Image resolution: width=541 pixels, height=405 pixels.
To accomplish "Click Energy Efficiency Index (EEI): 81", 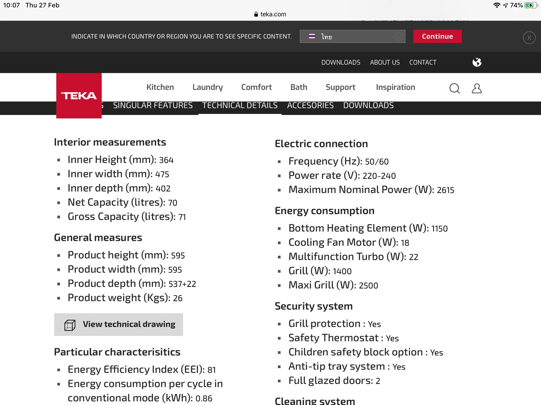I will pos(142,370).
